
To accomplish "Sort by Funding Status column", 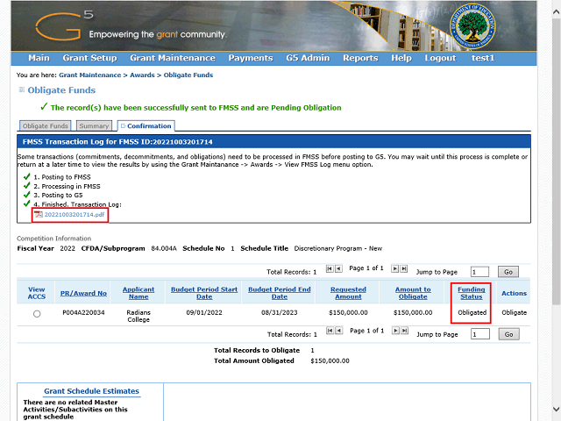I will 472,293.
